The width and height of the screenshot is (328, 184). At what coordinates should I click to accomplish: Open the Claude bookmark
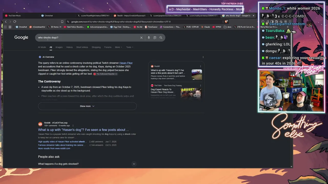[x=206, y=27]
